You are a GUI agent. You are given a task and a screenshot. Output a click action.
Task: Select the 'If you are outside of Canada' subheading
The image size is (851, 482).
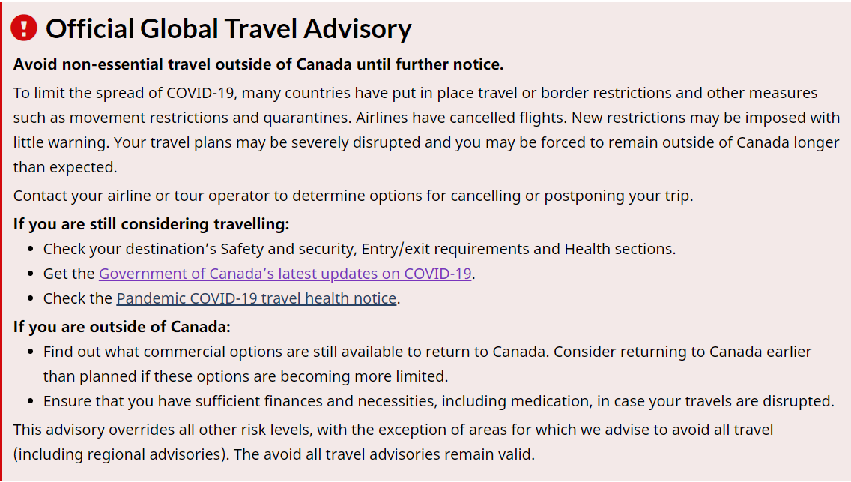[122, 327]
